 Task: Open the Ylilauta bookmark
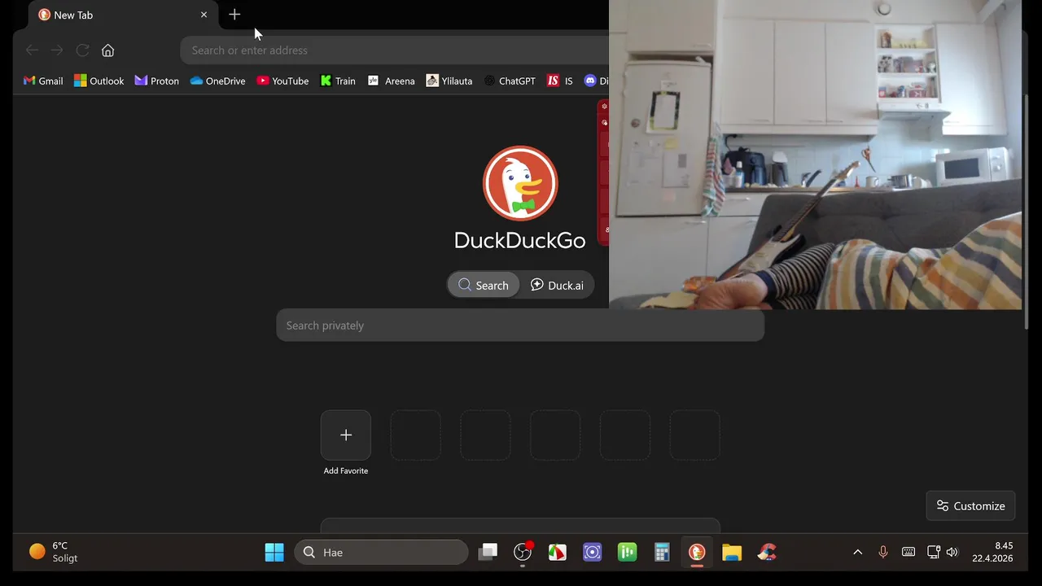[449, 81]
